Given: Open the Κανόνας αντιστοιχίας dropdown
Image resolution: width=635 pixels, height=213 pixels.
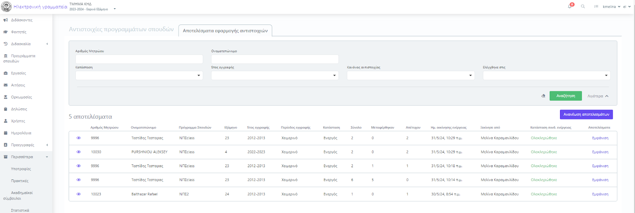Looking at the screenshot, I should (x=411, y=75).
